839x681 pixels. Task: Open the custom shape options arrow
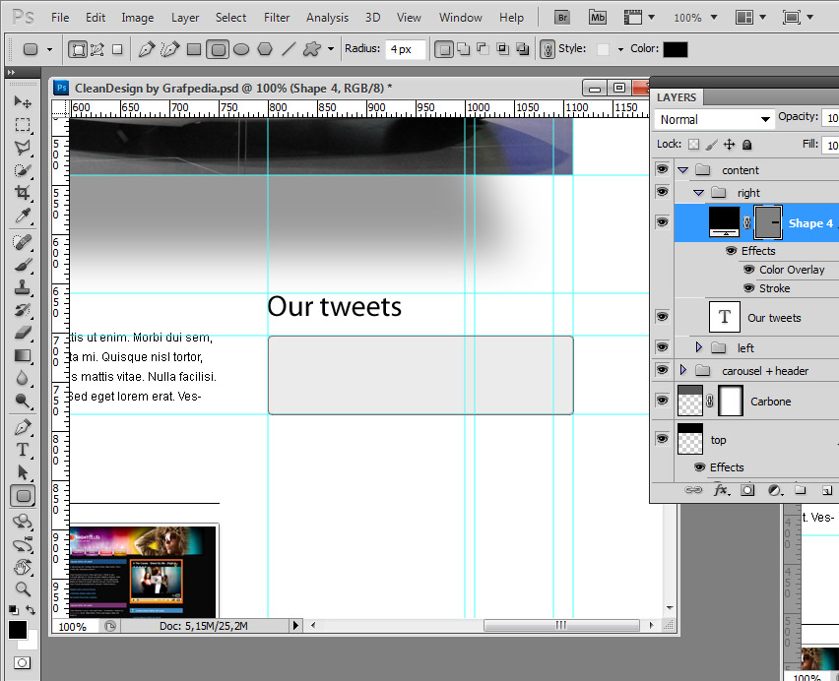point(331,49)
